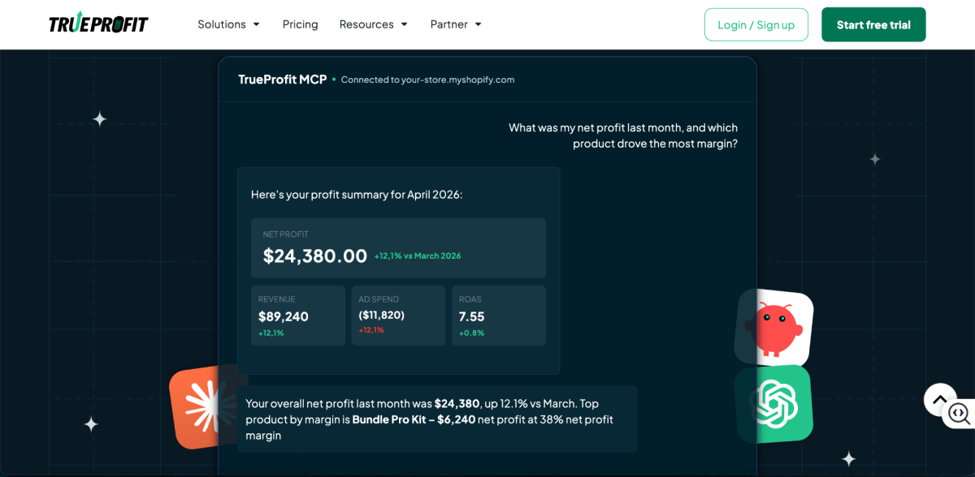Image resolution: width=975 pixels, height=477 pixels.
Task: Start the free trial
Action: pyautogui.click(x=873, y=24)
